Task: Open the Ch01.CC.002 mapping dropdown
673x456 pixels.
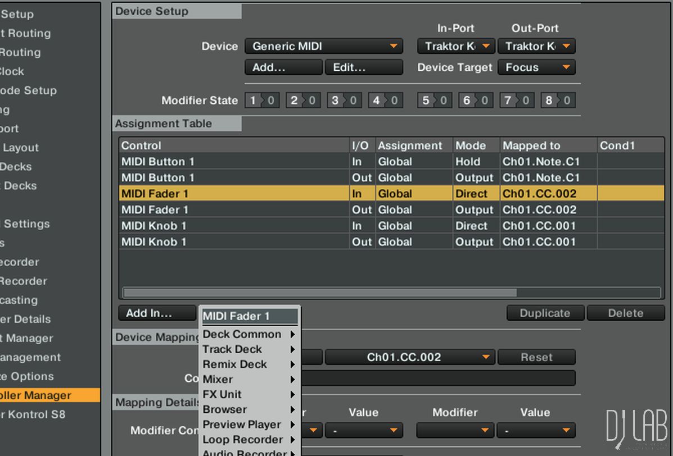Action: point(410,357)
